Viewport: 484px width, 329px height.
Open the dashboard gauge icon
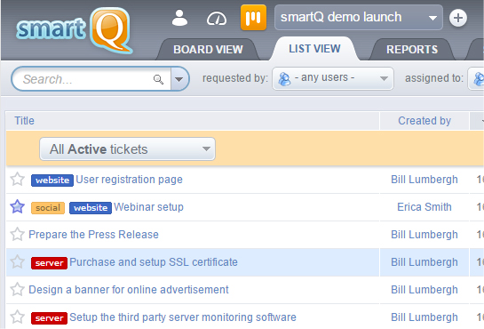tap(217, 19)
